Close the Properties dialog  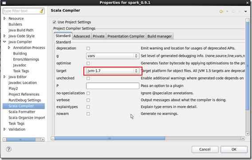(x=247, y=3)
